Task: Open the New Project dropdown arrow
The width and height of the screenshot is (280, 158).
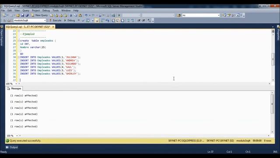Action: (x=8, y=15)
